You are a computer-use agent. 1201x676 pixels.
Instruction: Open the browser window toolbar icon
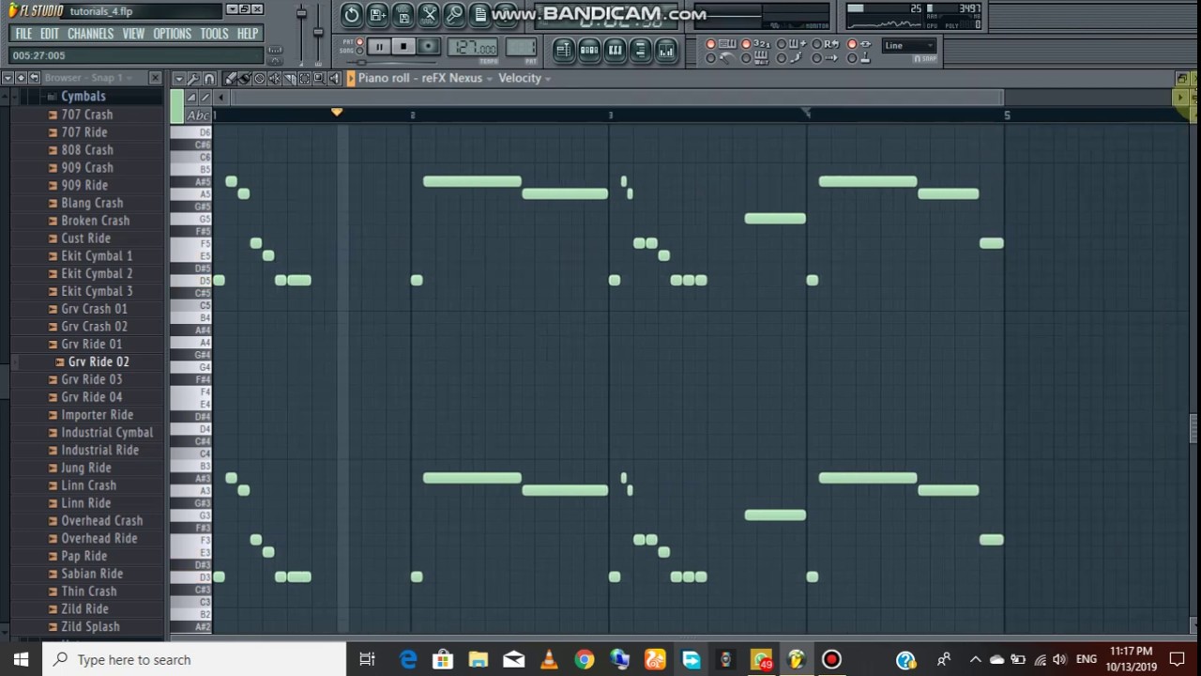point(640,50)
